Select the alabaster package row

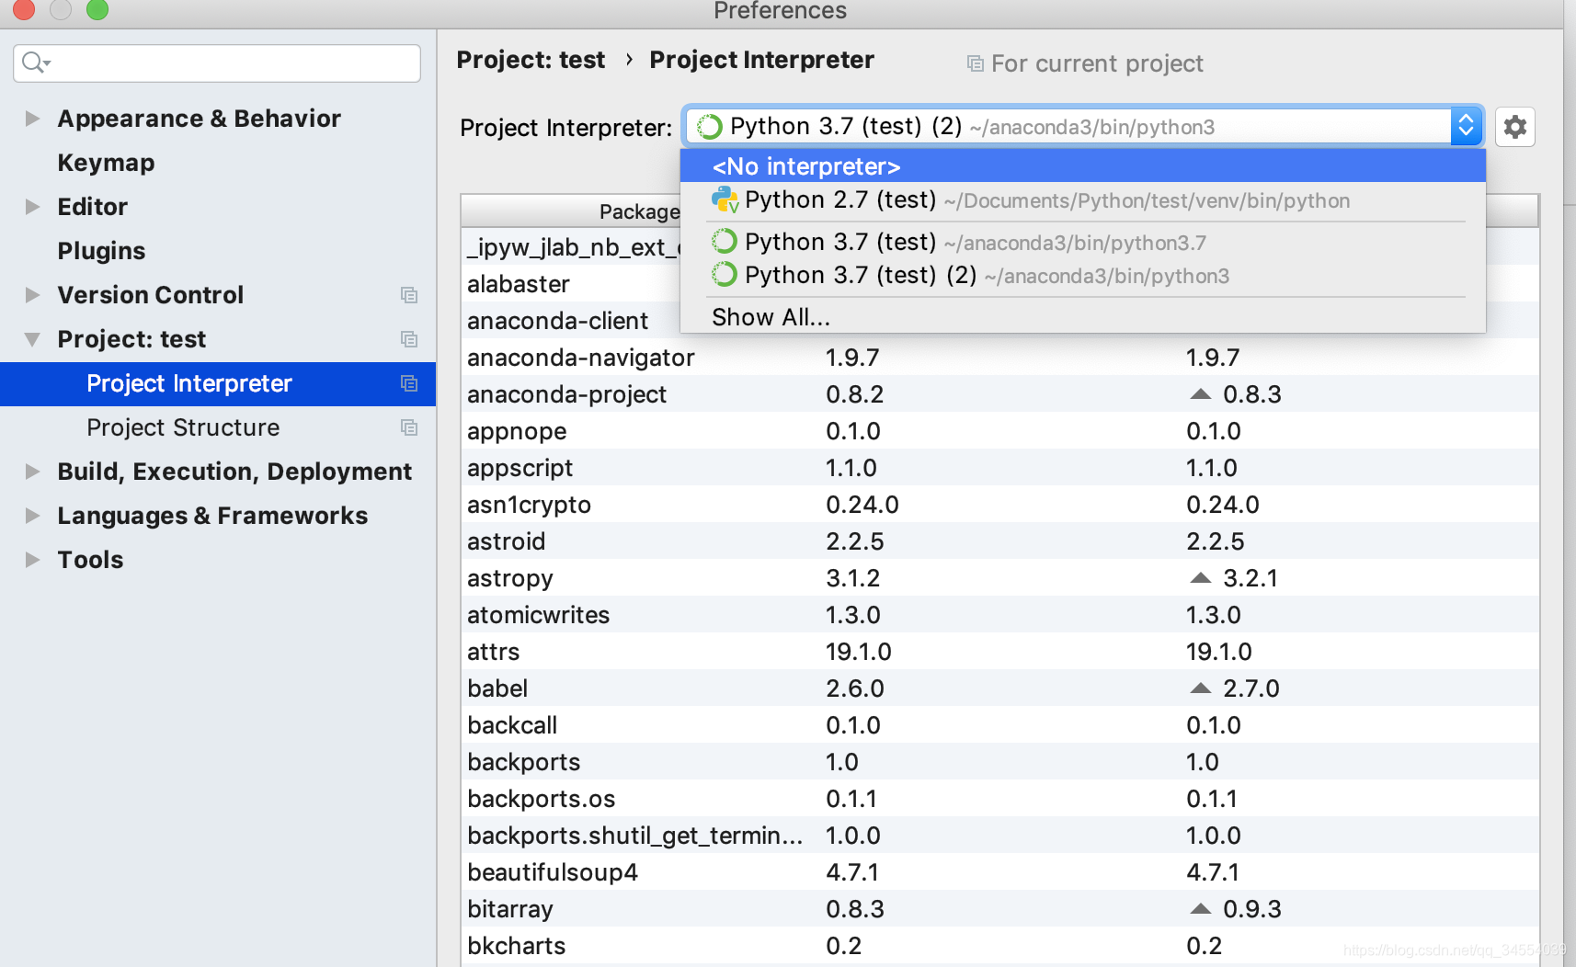pos(570,284)
